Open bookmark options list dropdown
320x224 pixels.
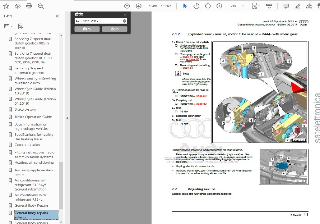click(8, 26)
